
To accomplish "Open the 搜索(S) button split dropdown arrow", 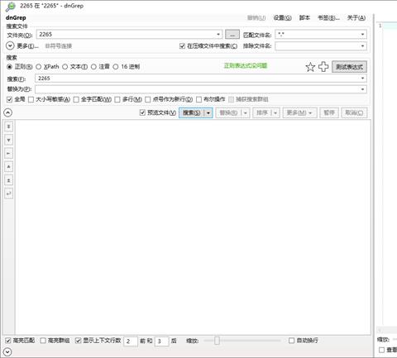I will [208, 112].
